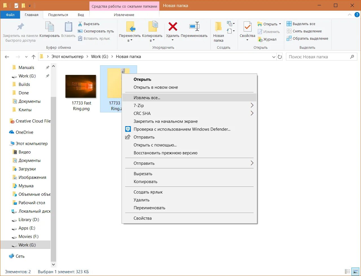Click Скопировать путь in ribbon

coord(96,31)
